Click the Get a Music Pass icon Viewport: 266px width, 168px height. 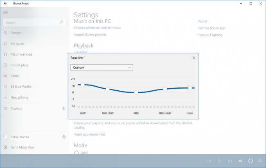coord(5,147)
